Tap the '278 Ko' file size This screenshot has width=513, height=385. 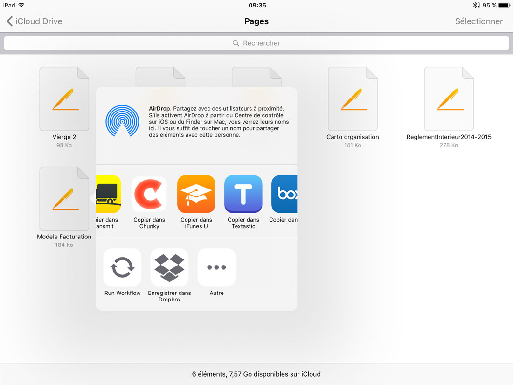[x=449, y=145]
